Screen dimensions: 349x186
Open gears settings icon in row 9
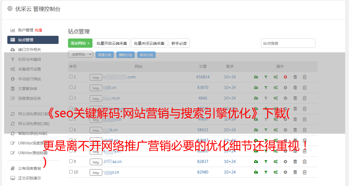[276, 162]
